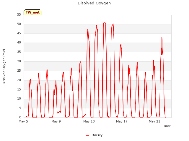
Task: Click the 20 y-axis tick label
Action: pyautogui.click(x=19, y=80)
